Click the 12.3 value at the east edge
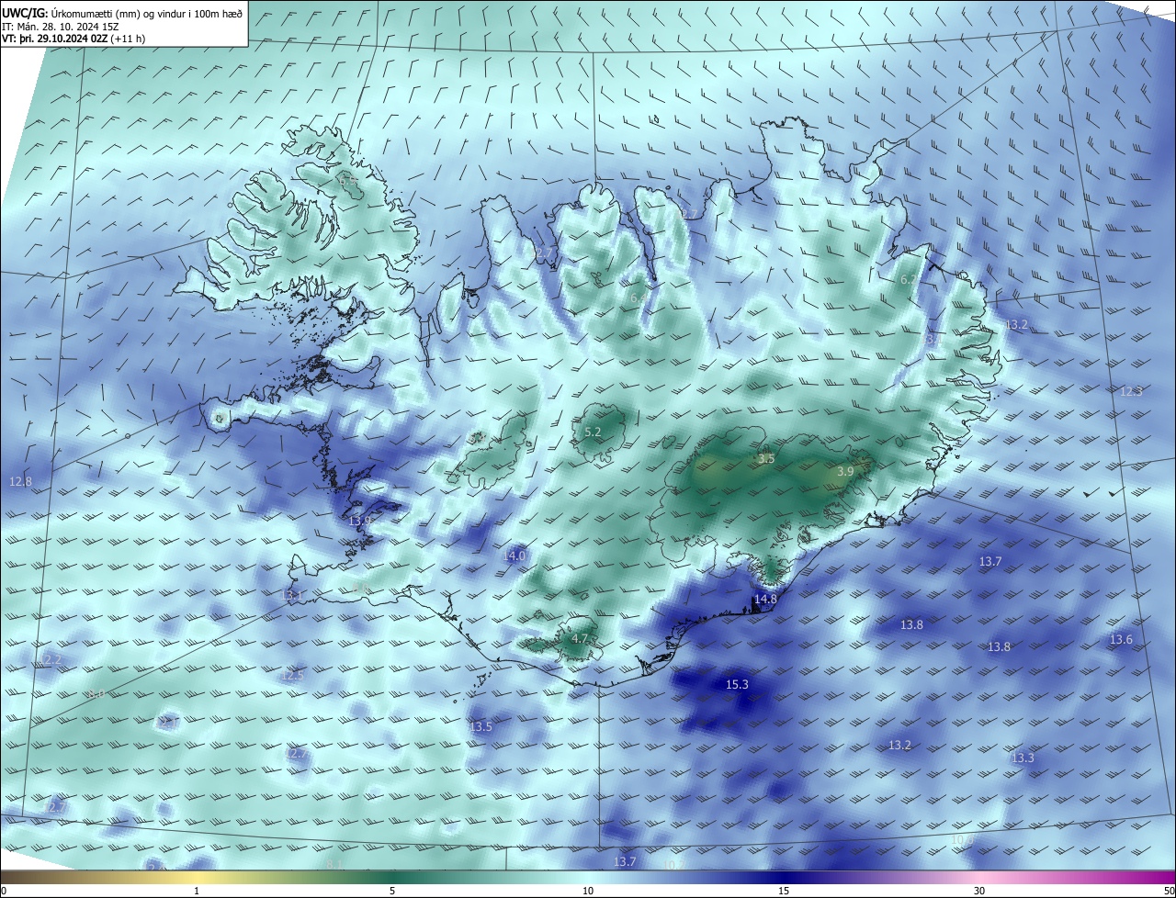 tap(1131, 391)
